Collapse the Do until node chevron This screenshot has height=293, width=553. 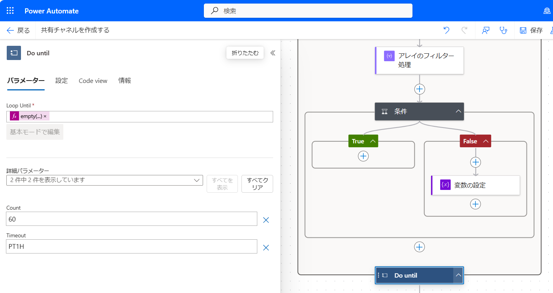pyautogui.click(x=458, y=275)
